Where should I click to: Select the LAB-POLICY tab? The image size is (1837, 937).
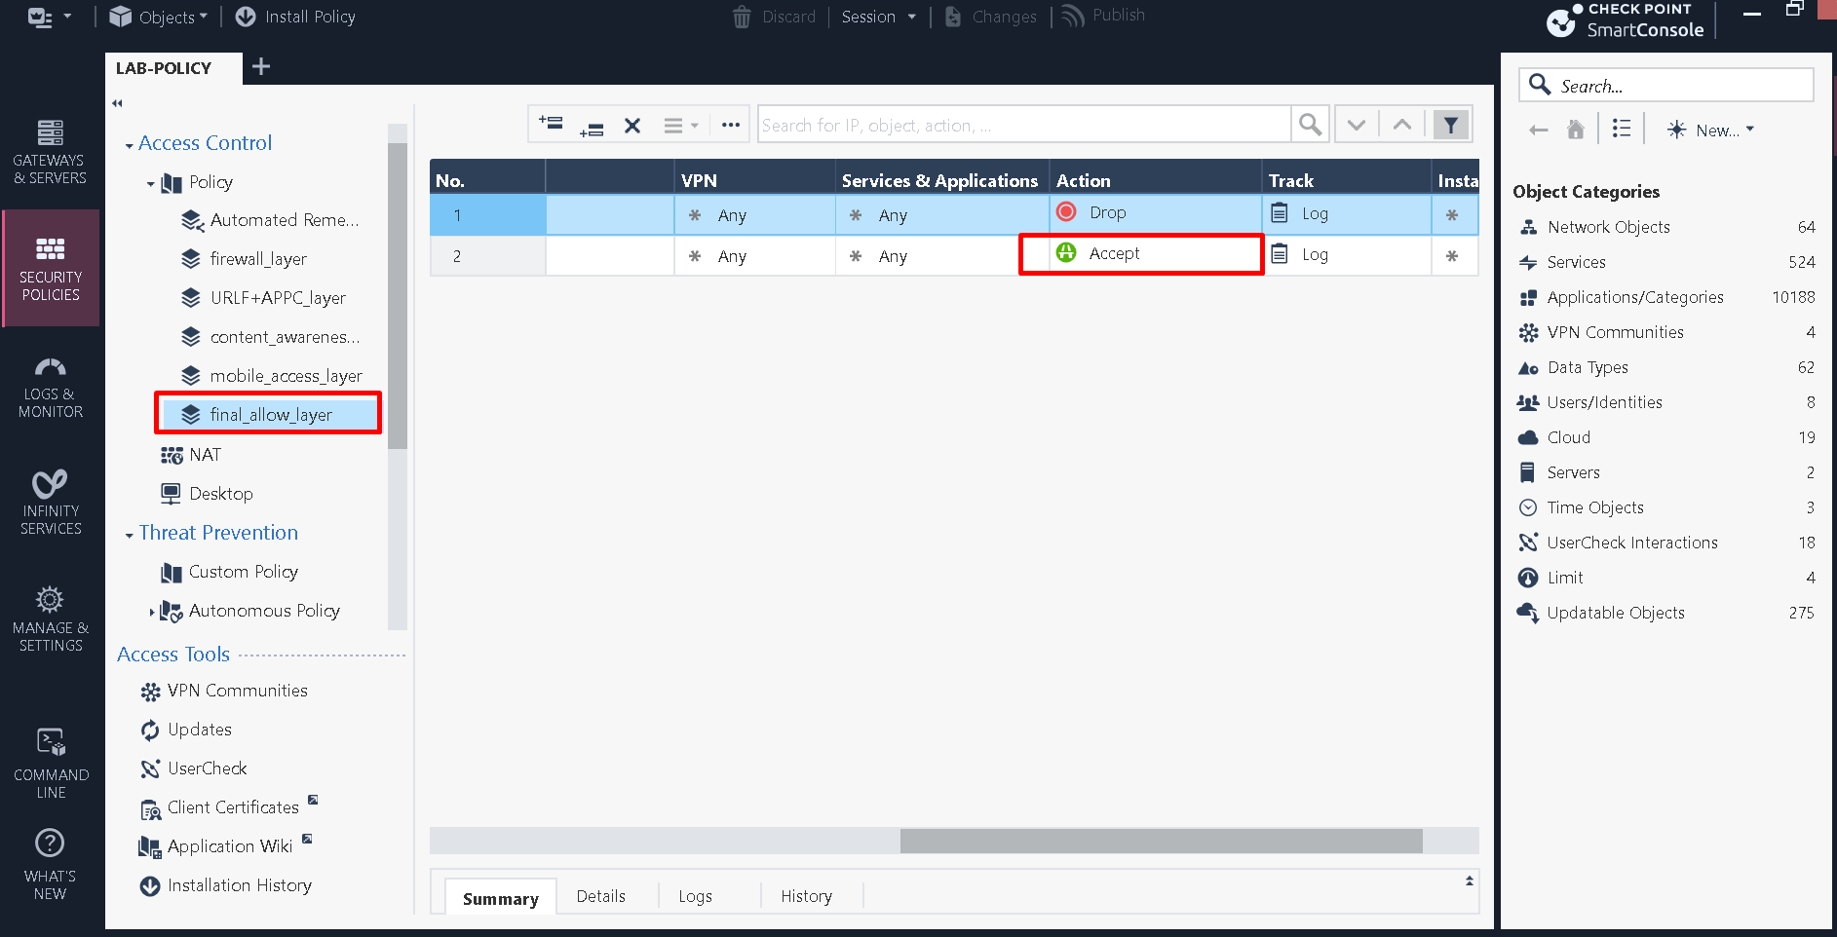(163, 68)
